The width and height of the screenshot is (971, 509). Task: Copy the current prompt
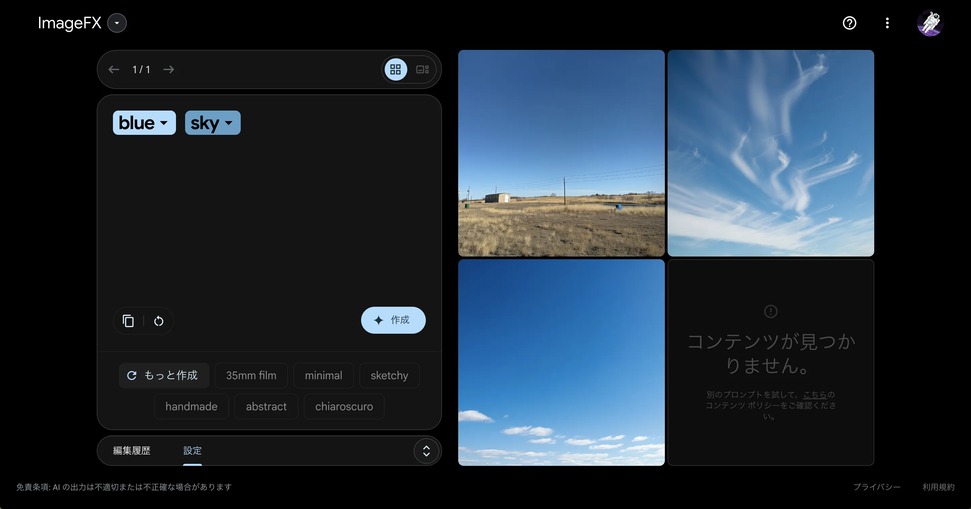(128, 321)
